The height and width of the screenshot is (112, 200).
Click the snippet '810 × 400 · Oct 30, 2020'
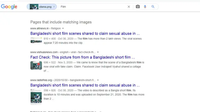(58, 39)
